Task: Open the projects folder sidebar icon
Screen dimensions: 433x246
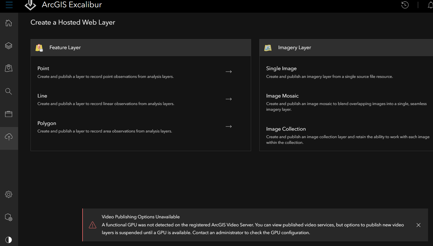Action: click(9, 114)
